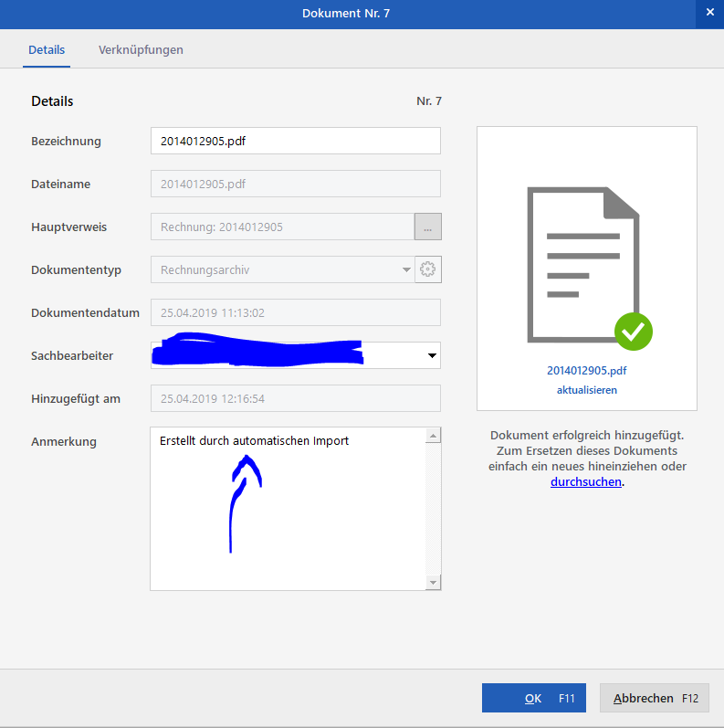Click the Anmerkung scrollbar down arrow
This screenshot has width=724, height=728.
pos(433,582)
